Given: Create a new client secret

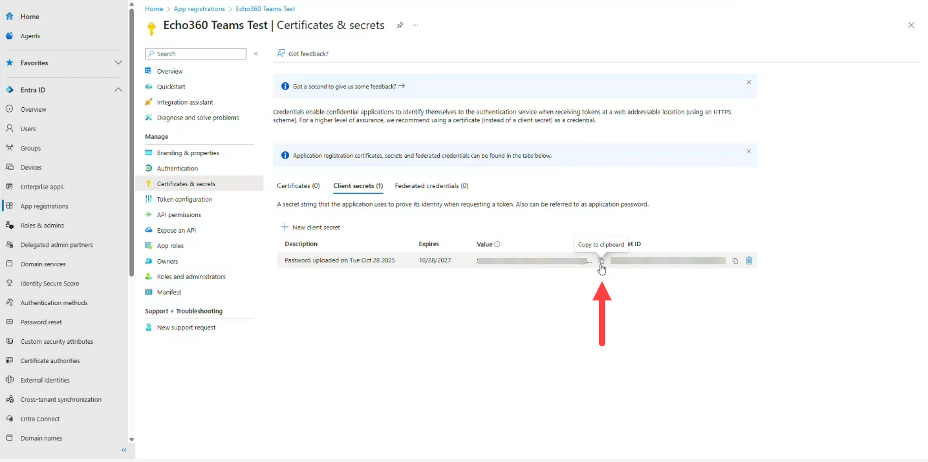Looking at the screenshot, I should click(x=310, y=227).
